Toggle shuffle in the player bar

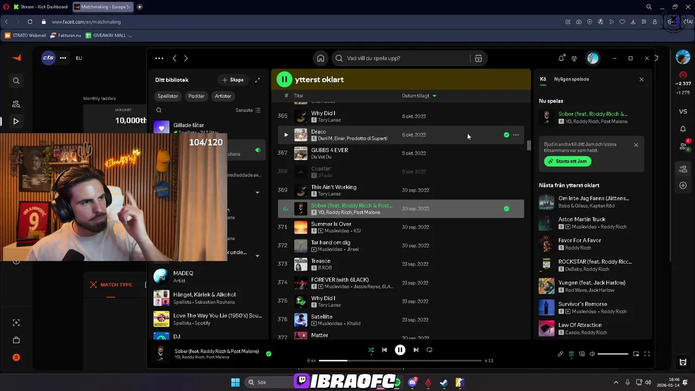pos(371,350)
